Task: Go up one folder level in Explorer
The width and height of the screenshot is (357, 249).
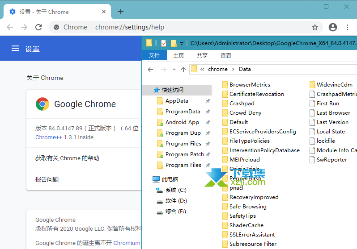Action: coord(183,69)
